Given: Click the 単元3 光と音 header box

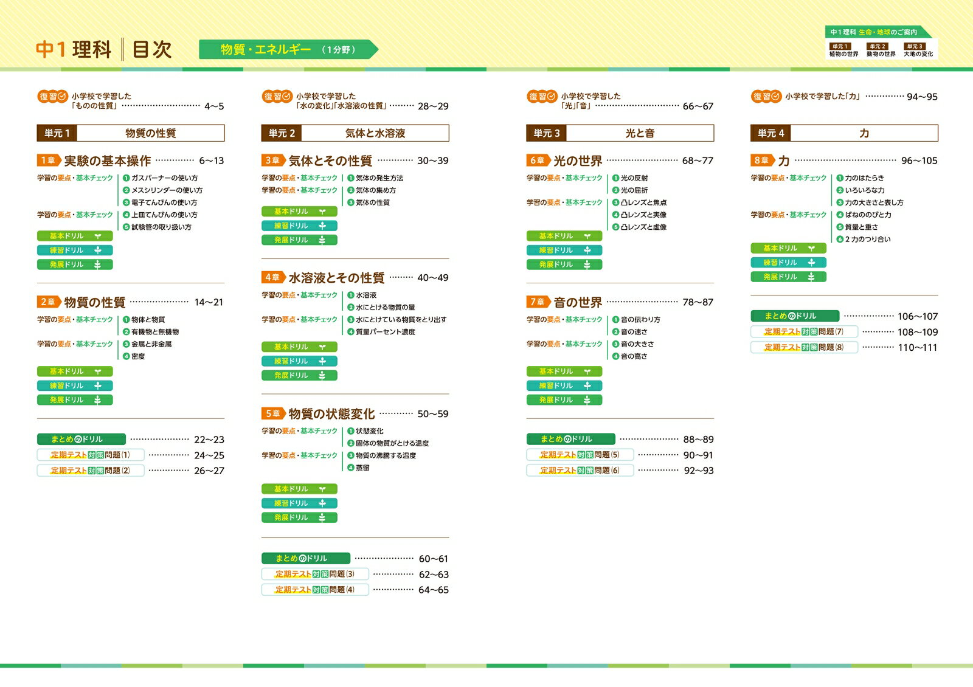Looking at the screenshot, I should click(x=620, y=133).
